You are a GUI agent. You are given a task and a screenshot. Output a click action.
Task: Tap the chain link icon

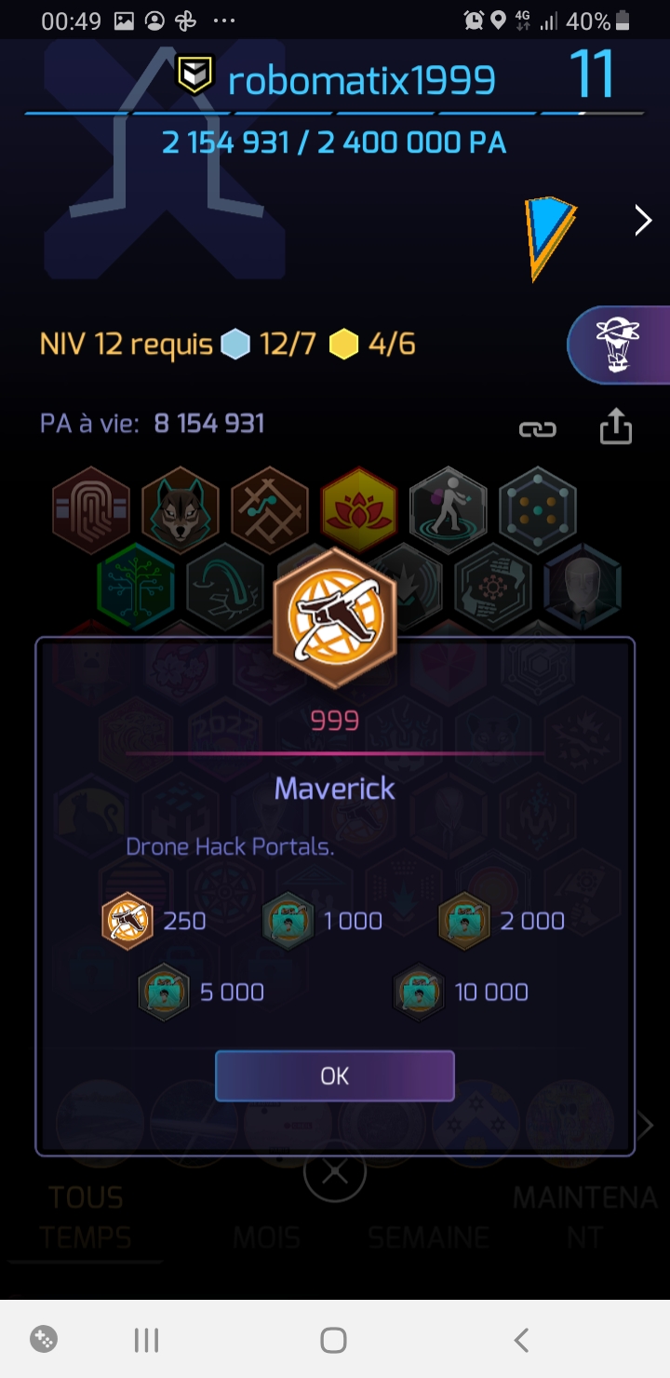[537, 429]
